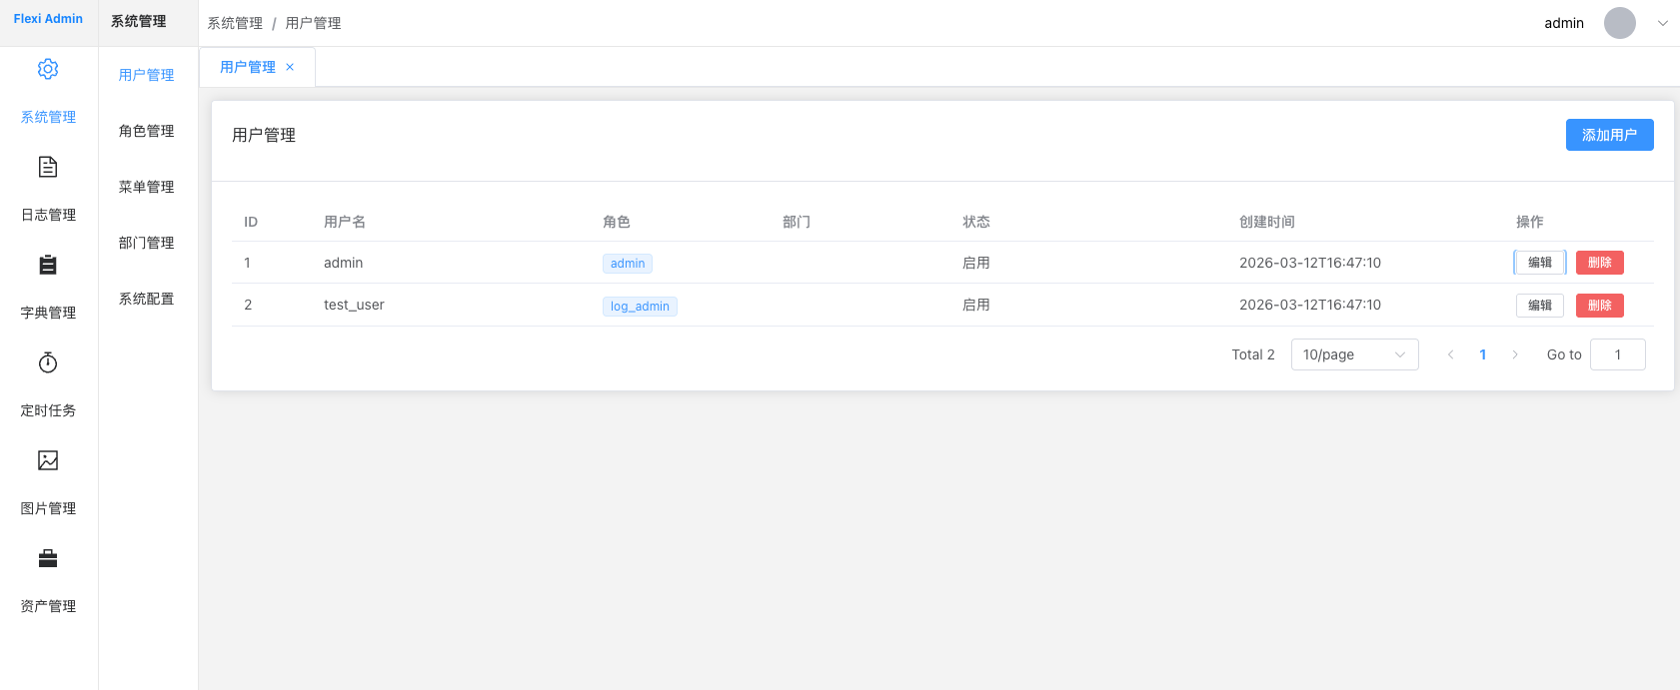
Task: Click the 添加用户 button
Action: pyautogui.click(x=1609, y=135)
